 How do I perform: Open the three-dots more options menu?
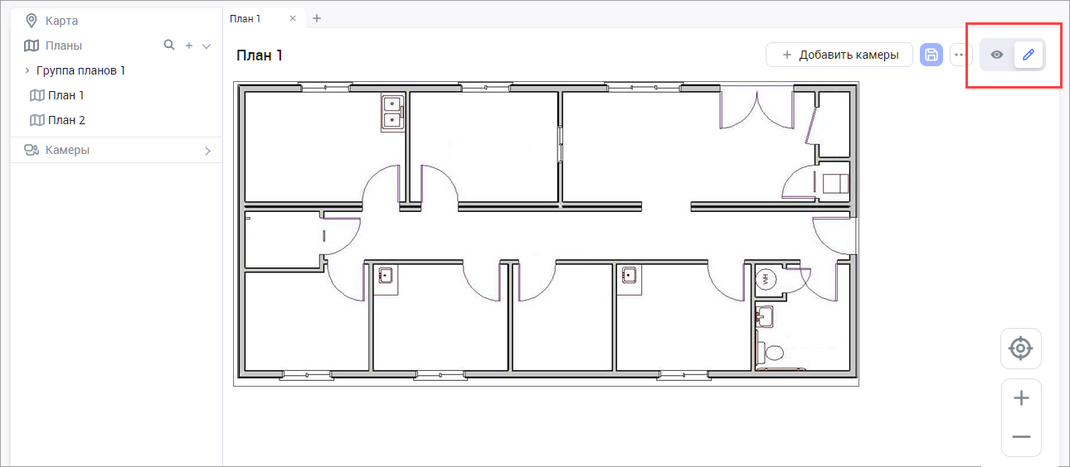click(x=961, y=55)
